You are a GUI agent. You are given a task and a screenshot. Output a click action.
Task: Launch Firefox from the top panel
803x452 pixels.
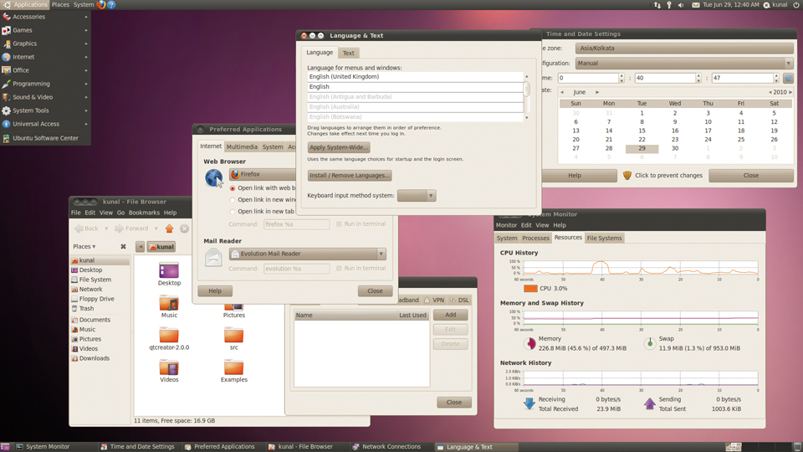coord(101,5)
